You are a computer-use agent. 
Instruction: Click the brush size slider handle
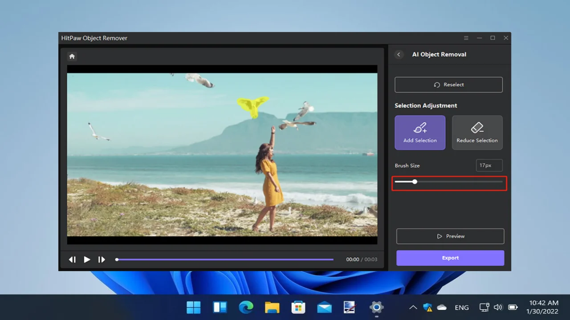pos(415,182)
